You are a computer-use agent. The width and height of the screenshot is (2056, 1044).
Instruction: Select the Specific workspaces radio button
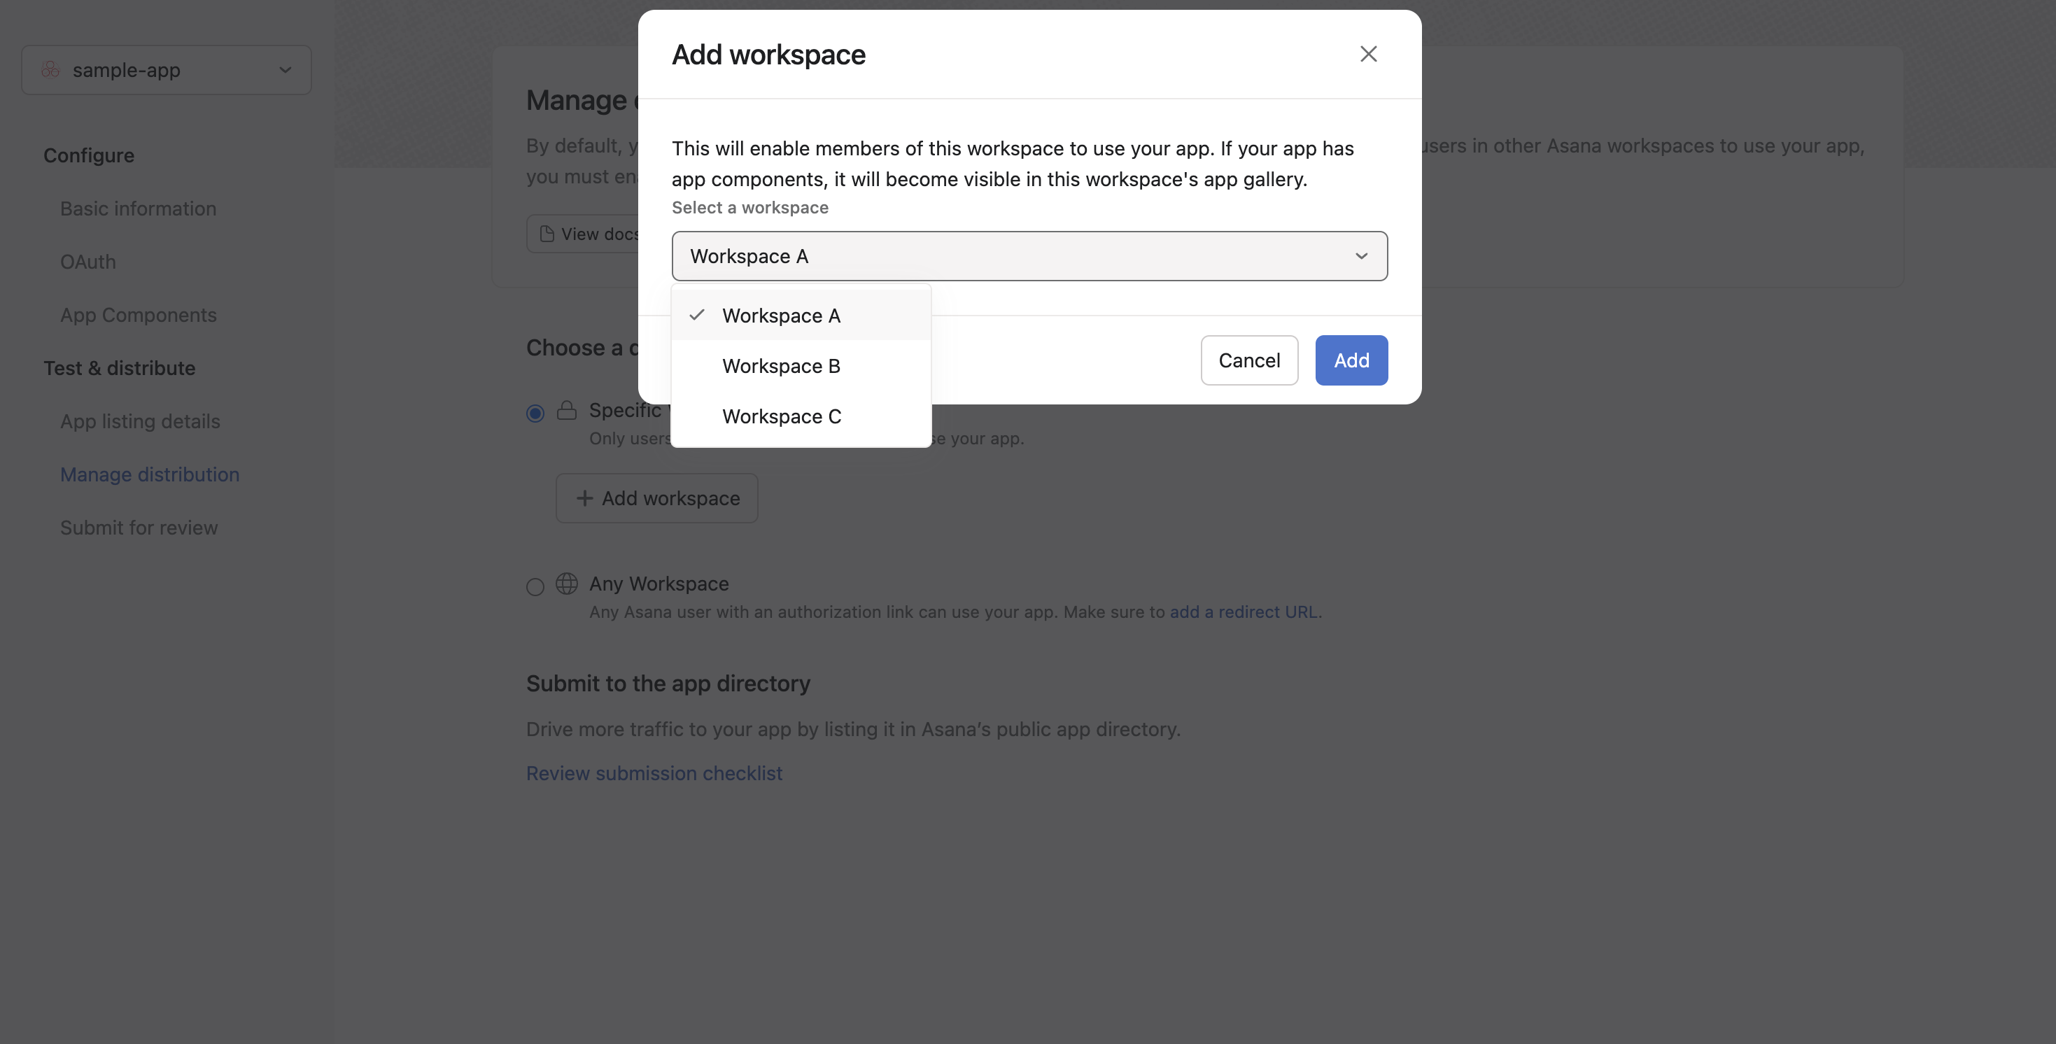click(535, 413)
